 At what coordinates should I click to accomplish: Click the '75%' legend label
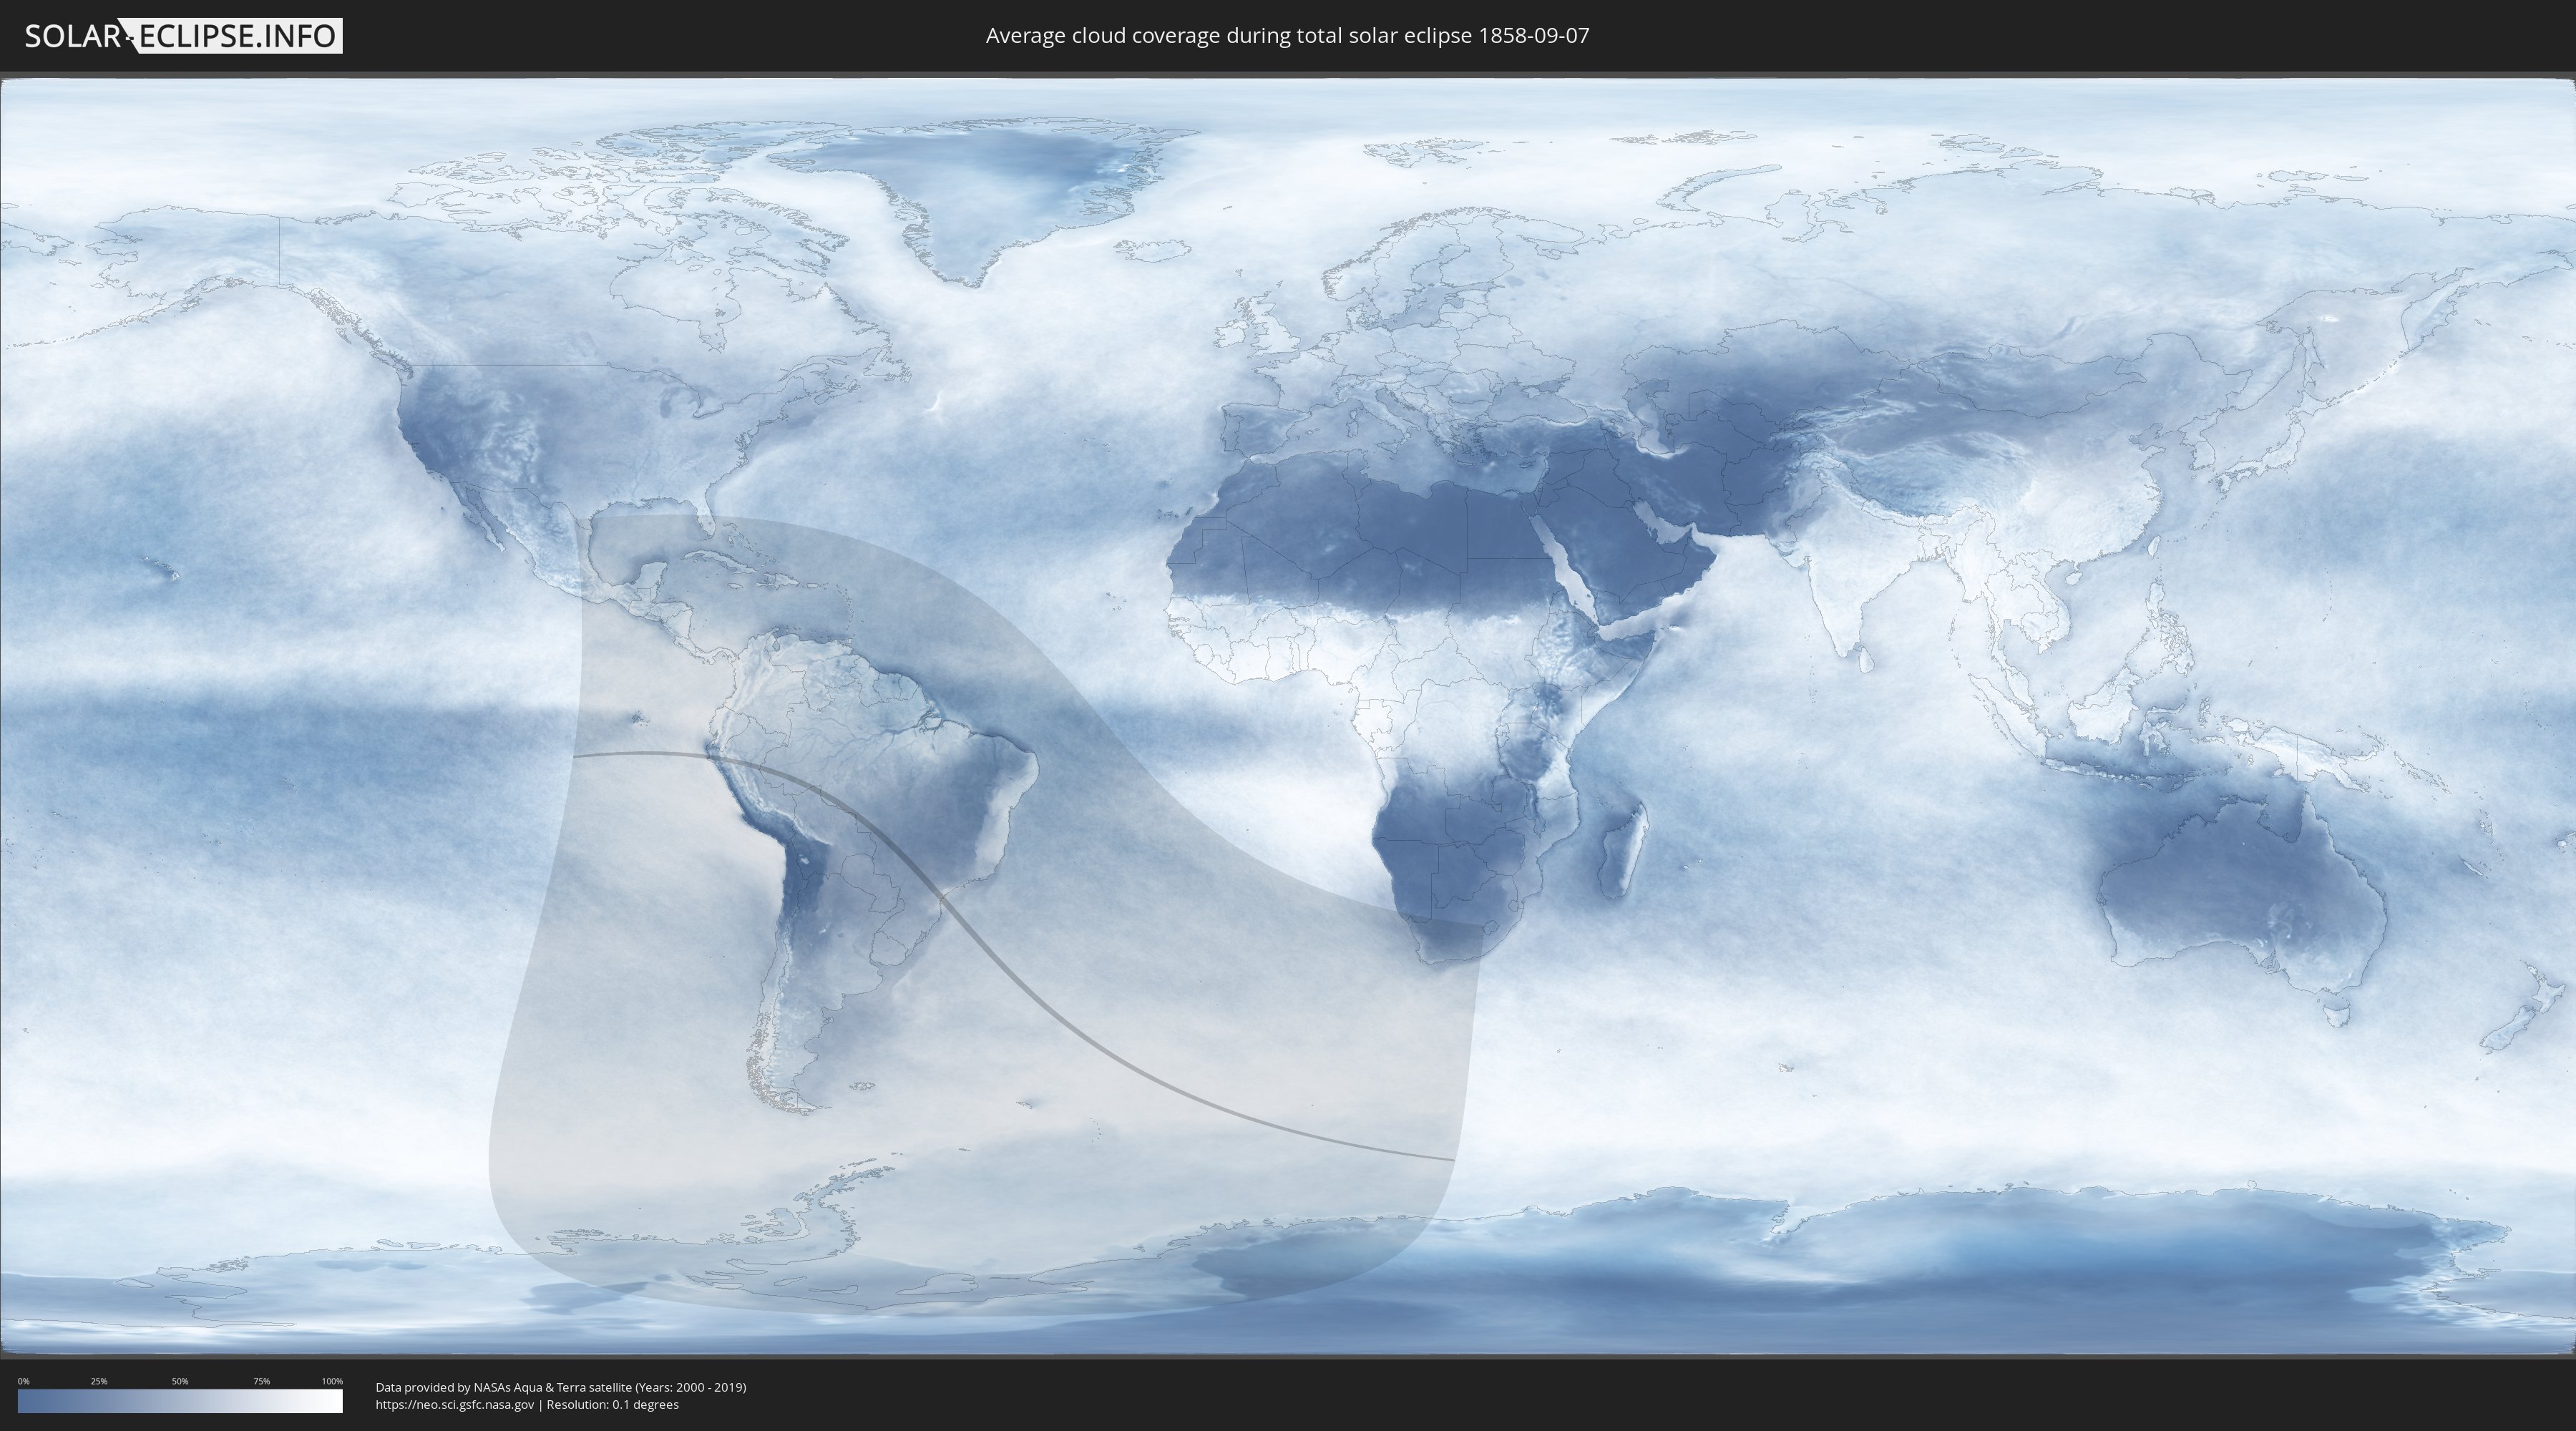tap(261, 1381)
